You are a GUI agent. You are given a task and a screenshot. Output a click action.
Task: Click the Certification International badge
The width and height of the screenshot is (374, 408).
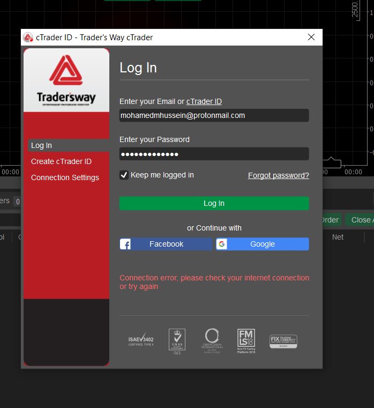[x=212, y=340]
